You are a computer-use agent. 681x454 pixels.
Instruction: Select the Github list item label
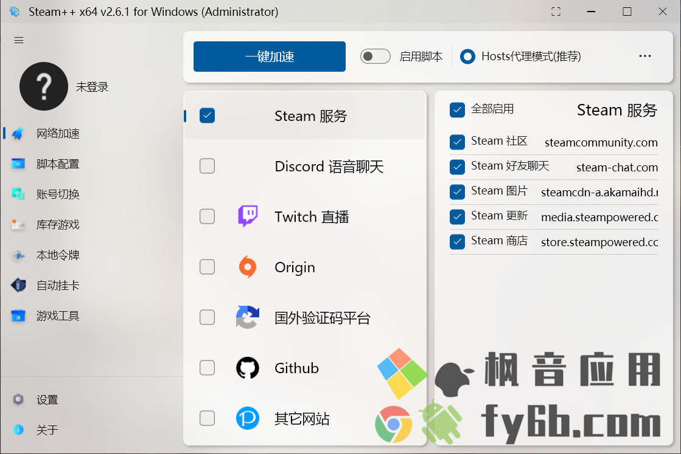[296, 368]
